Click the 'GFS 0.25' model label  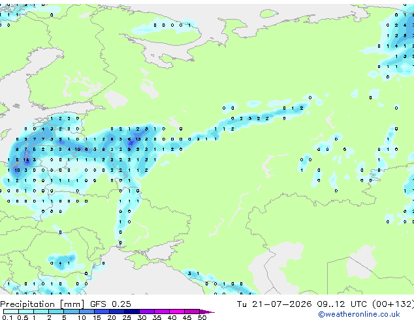click(x=110, y=304)
